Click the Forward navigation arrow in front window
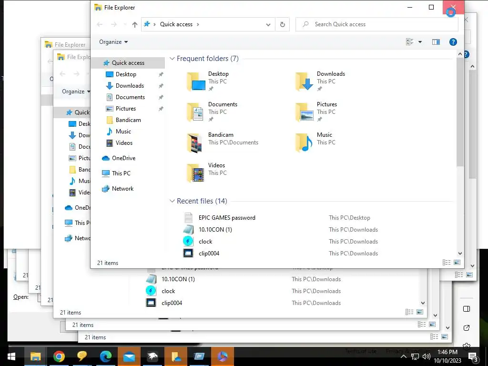 click(114, 24)
